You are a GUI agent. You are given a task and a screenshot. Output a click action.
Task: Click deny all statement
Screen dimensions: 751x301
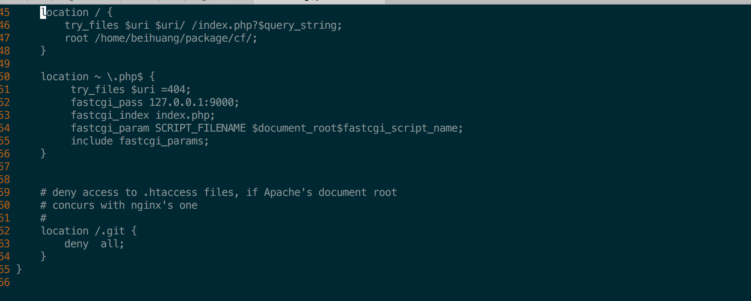pyautogui.click(x=94, y=244)
